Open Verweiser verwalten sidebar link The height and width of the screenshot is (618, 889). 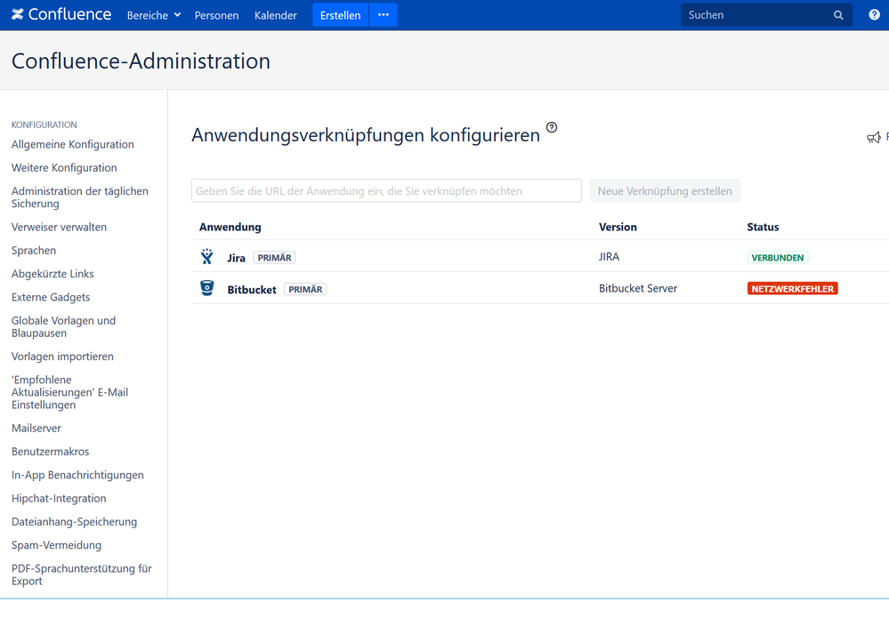click(x=59, y=227)
